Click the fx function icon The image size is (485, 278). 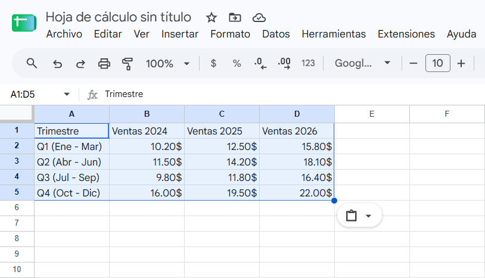(x=92, y=94)
